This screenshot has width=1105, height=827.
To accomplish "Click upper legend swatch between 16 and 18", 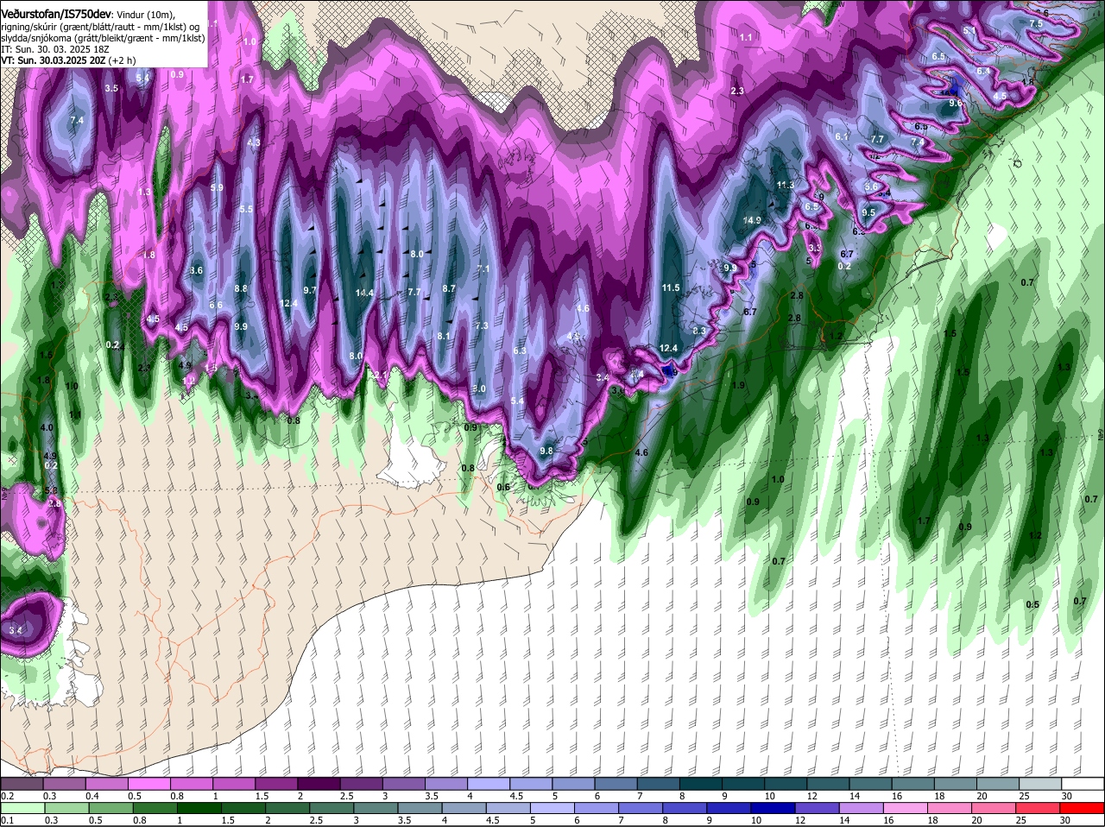I will pyautogui.click(x=913, y=783).
